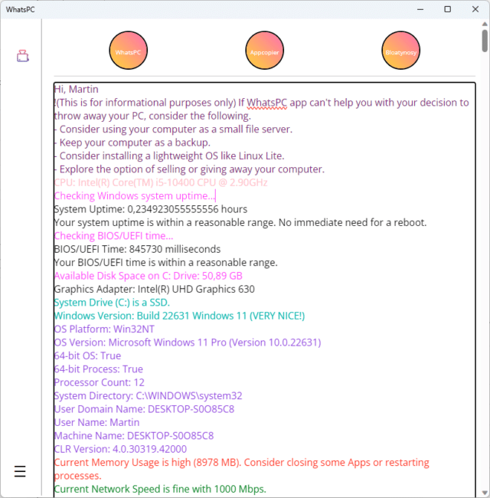This screenshot has height=498, width=490.
Task: Click 'Consider using your computer as a small file server.'
Action: [x=173, y=129]
